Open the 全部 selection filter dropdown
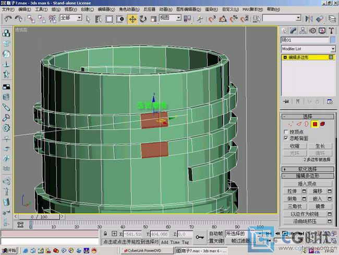This screenshot has height=255, width=339. 80,18
